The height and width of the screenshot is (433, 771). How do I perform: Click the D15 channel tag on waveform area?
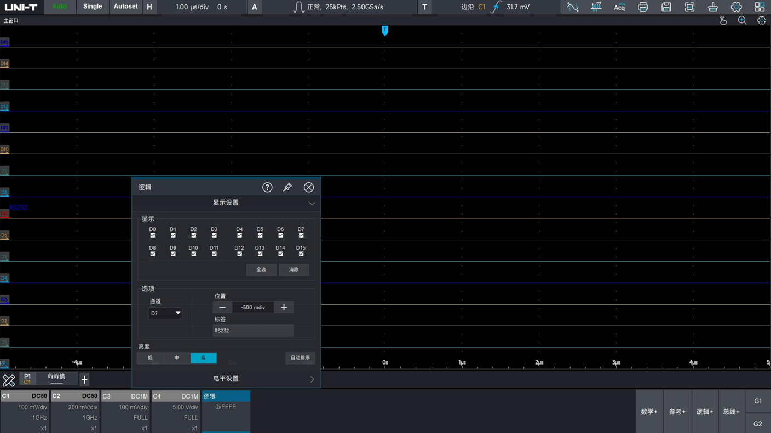pos(4,42)
